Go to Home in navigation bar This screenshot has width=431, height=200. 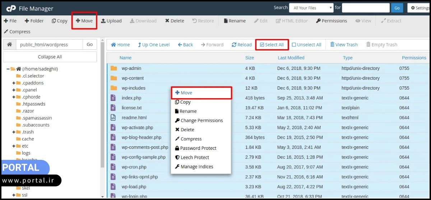(120, 45)
